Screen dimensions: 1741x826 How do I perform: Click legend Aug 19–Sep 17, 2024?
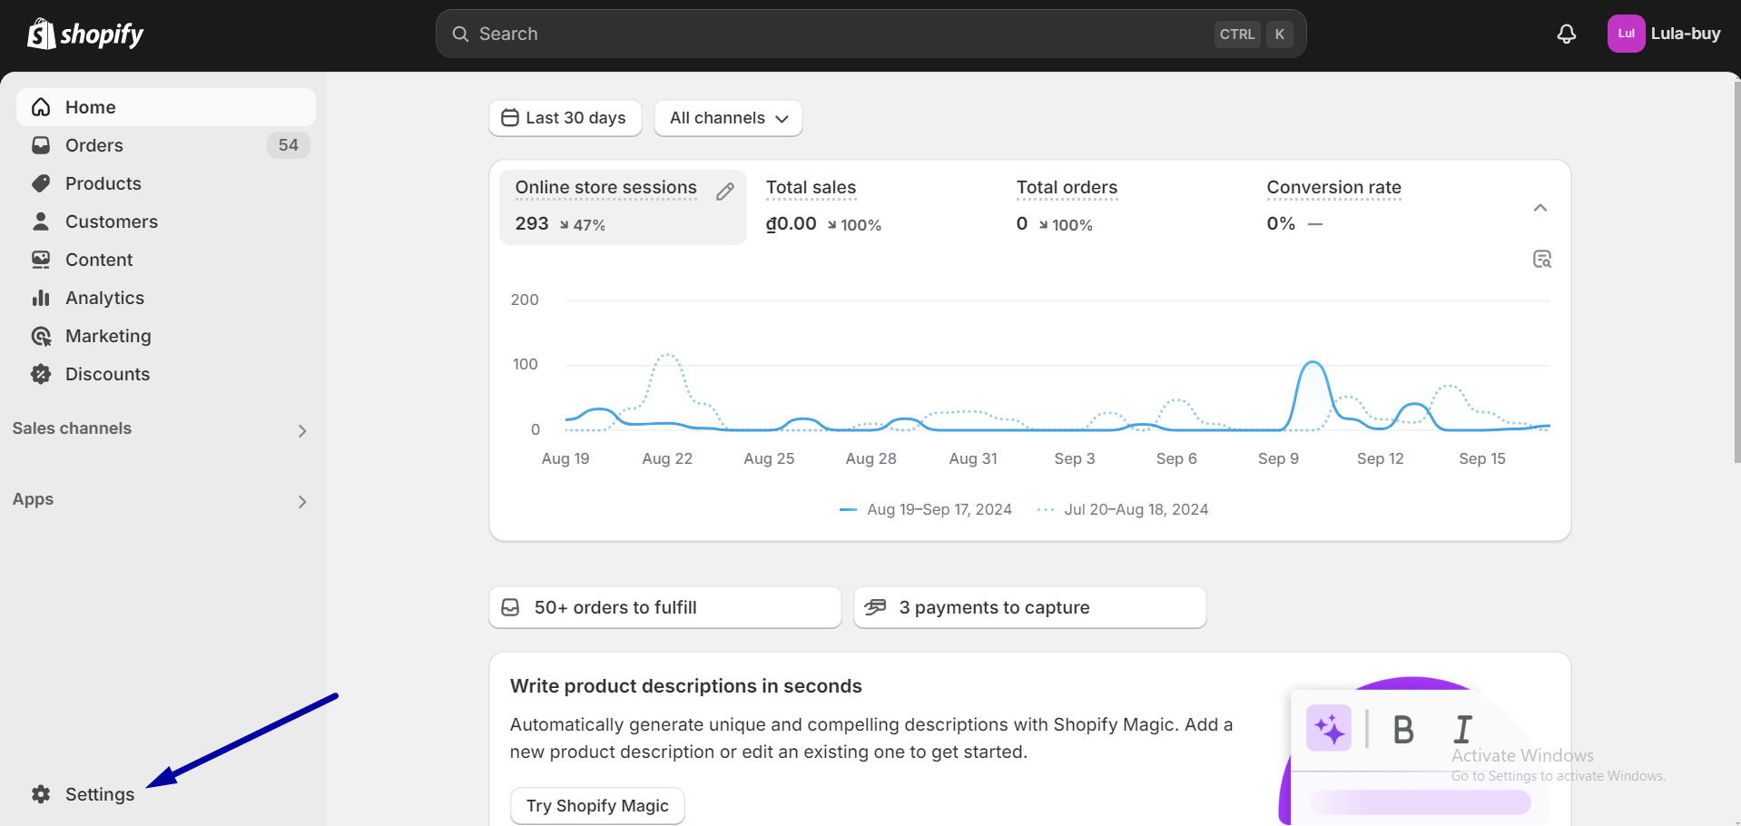(x=926, y=510)
